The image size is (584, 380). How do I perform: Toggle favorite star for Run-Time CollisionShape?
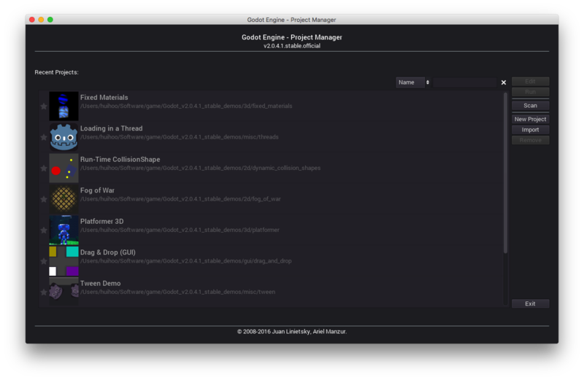point(44,168)
